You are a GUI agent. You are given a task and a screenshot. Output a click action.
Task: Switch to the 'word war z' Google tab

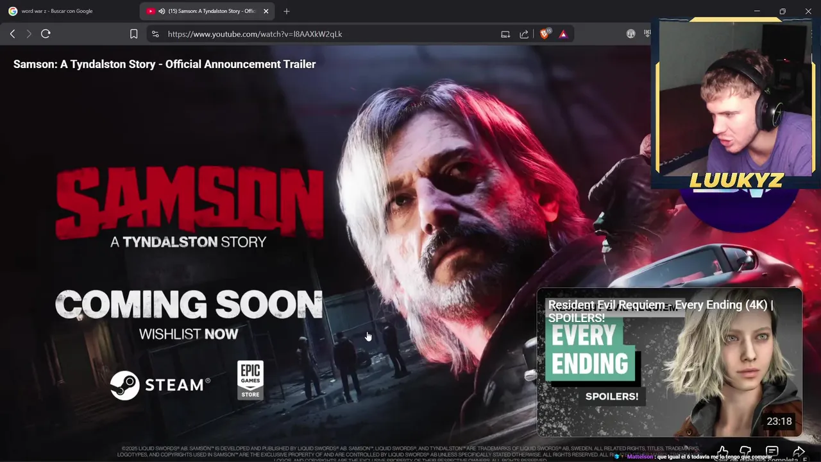69,11
